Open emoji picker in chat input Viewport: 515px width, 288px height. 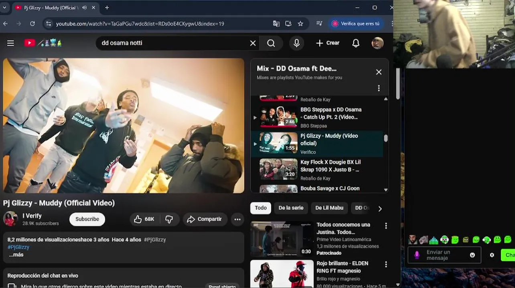(472, 255)
